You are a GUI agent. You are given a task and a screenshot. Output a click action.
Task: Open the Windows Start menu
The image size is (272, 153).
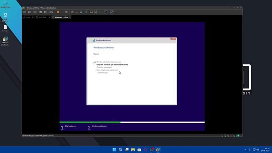pyautogui.click(x=114, y=150)
